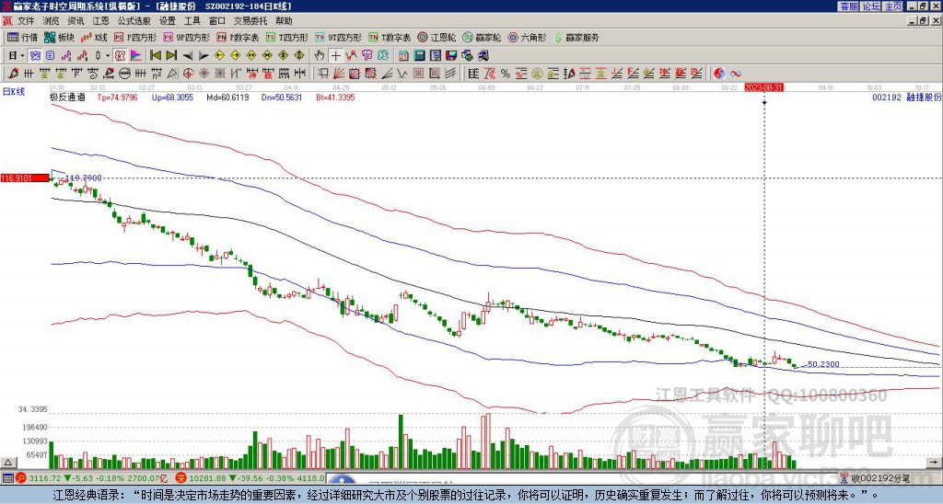Open the T数字表 tool
The width and height of the screenshot is (943, 504).
click(x=390, y=37)
